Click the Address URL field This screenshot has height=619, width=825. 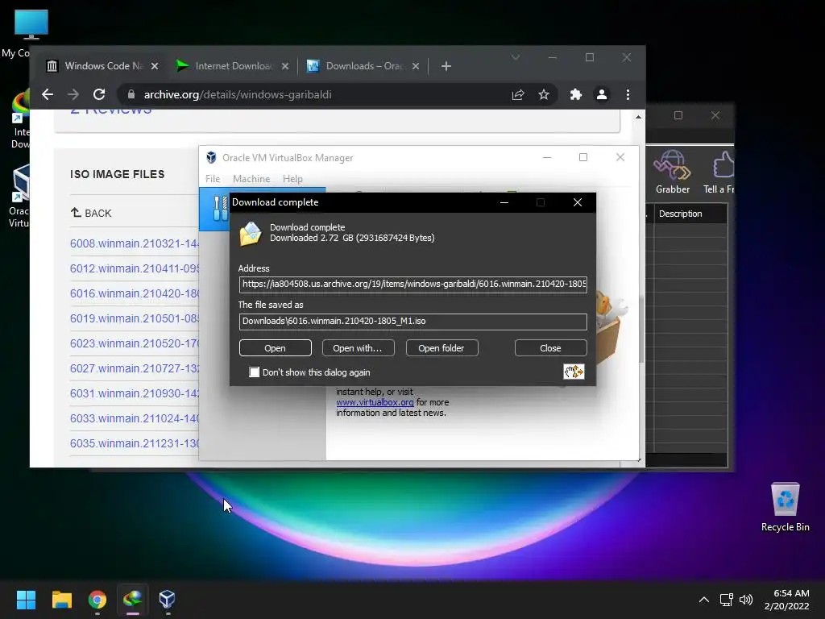point(413,285)
